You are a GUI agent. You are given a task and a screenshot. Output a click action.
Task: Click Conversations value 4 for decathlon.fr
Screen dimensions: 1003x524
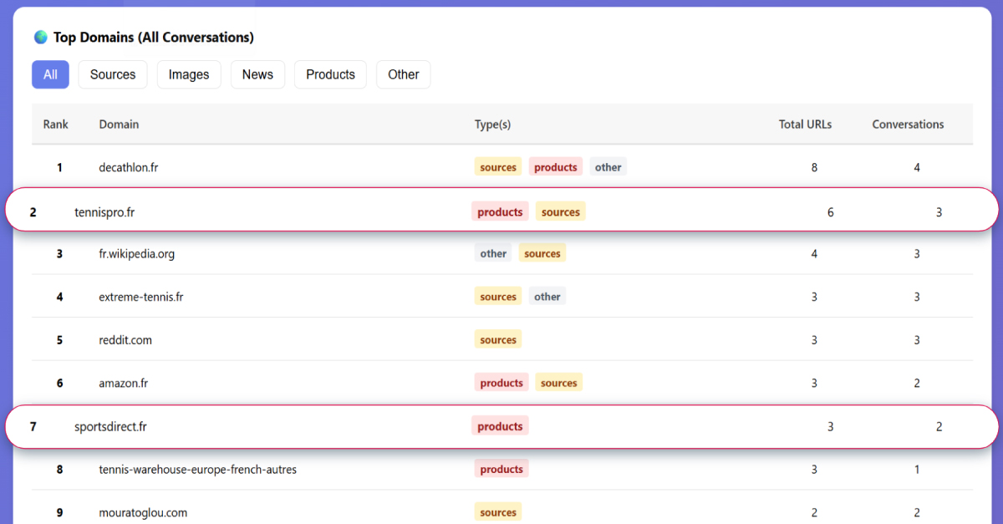click(x=917, y=167)
